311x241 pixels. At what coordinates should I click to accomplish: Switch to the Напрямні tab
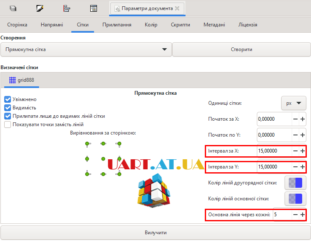tap(52, 25)
